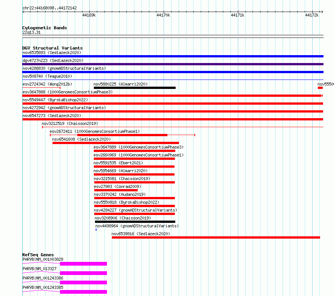Click the 44171k ruler tick label

(238, 15)
